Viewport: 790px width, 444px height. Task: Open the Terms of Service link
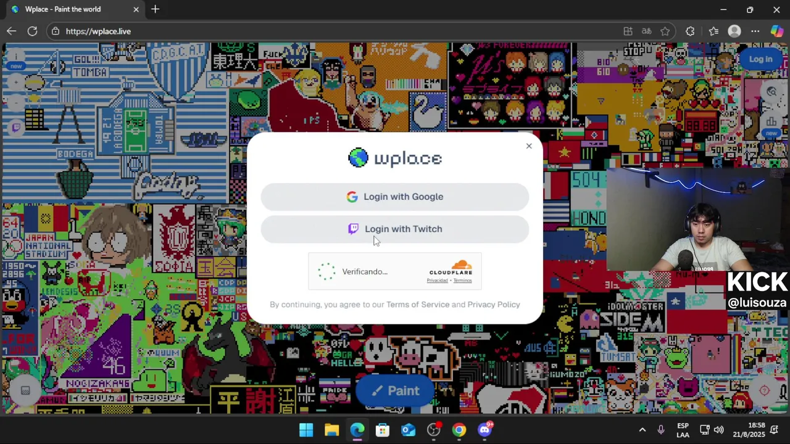[418, 305]
